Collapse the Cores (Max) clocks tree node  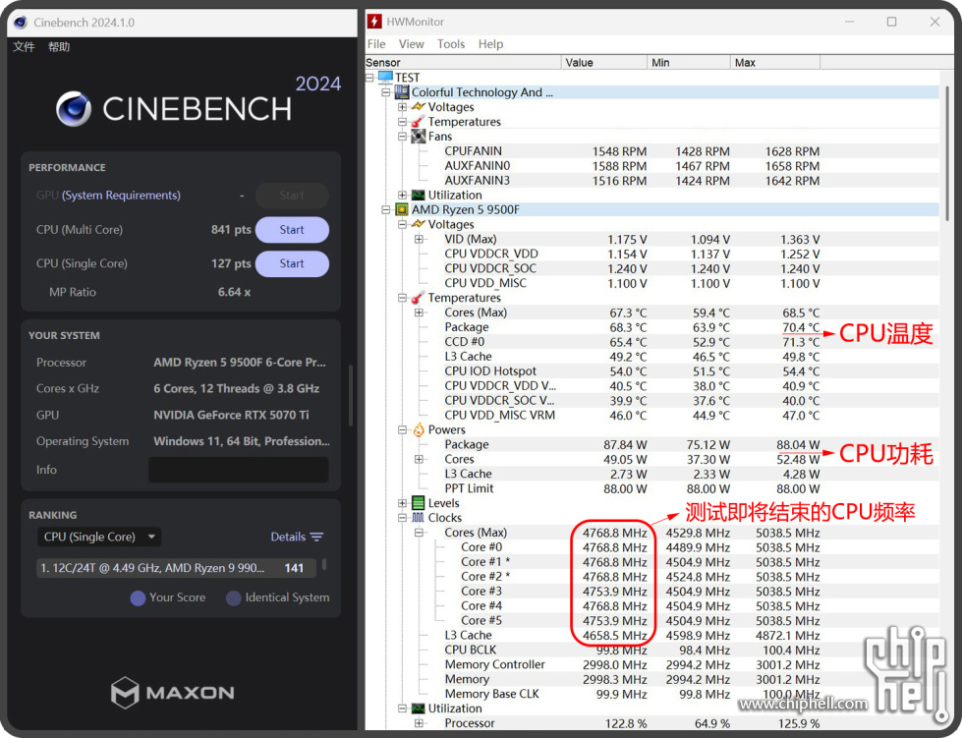click(x=420, y=533)
